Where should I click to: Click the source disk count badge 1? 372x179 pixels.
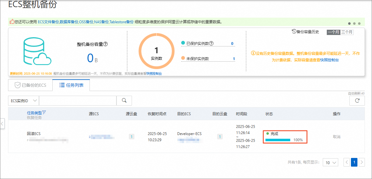click(x=132, y=137)
